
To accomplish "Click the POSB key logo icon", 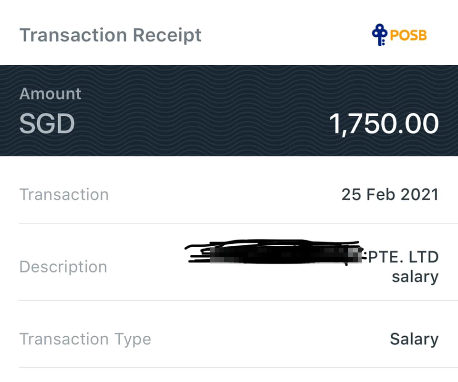I will 380,35.
